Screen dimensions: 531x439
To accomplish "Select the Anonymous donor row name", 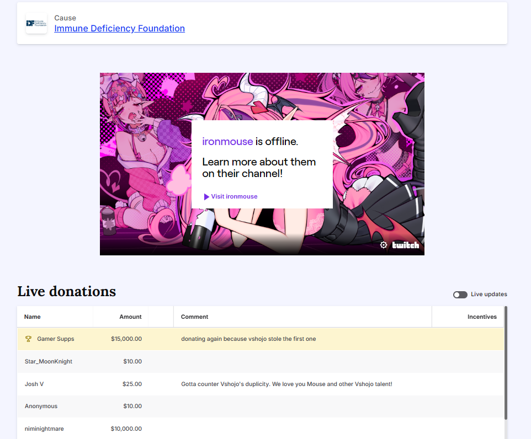I will tap(41, 406).
